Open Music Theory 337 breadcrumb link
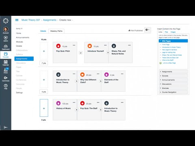This screenshot has height=146, width=195. click(x=31, y=20)
